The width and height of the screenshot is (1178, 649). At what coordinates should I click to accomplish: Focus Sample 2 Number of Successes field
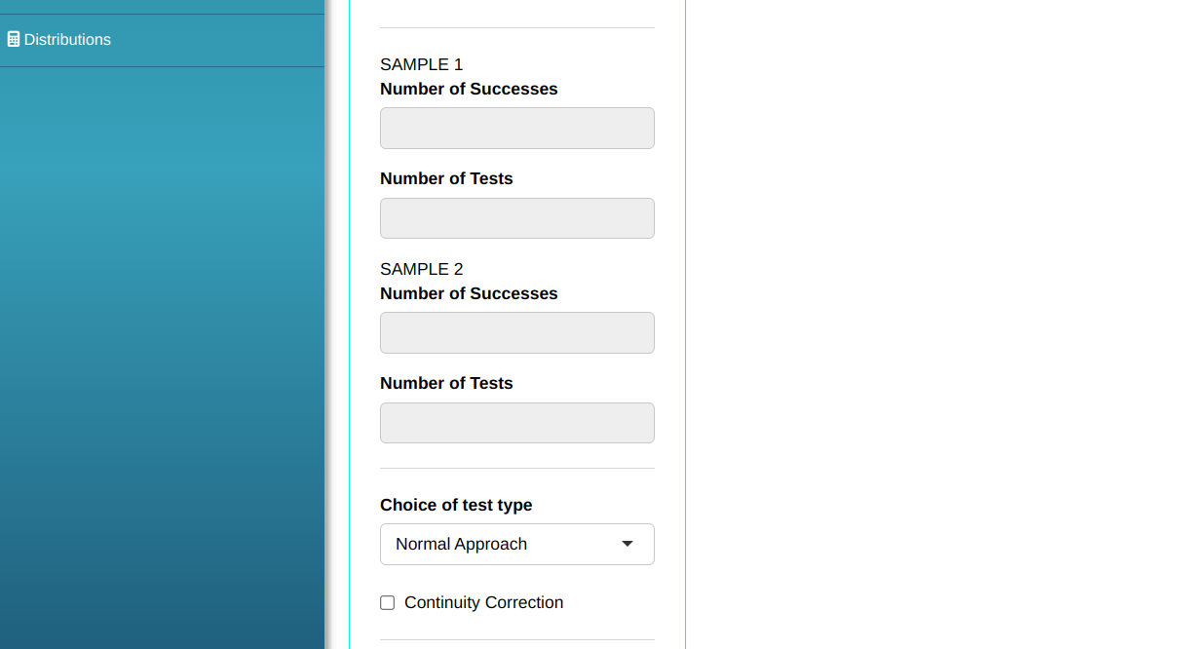[x=516, y=332]
